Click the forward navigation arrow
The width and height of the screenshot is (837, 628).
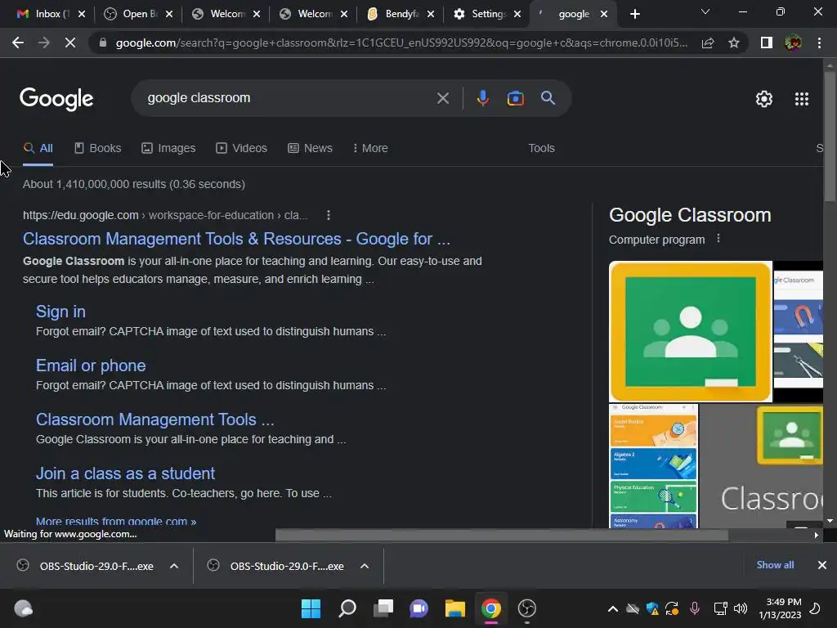(x=44, y=43)
